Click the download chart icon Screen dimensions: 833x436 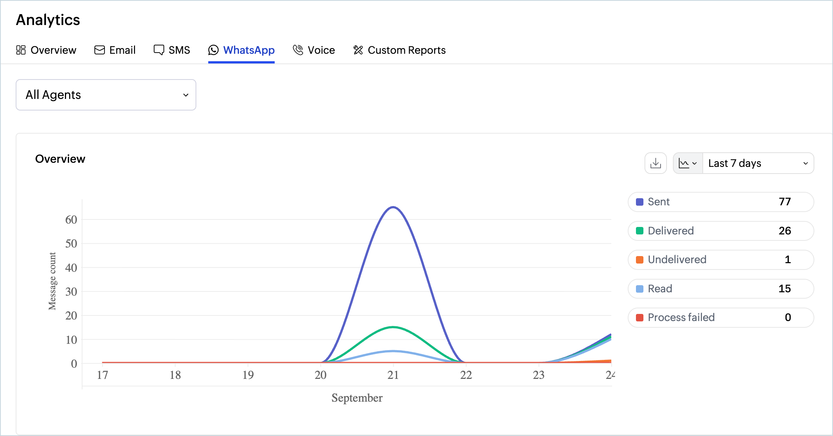(655, 163)
